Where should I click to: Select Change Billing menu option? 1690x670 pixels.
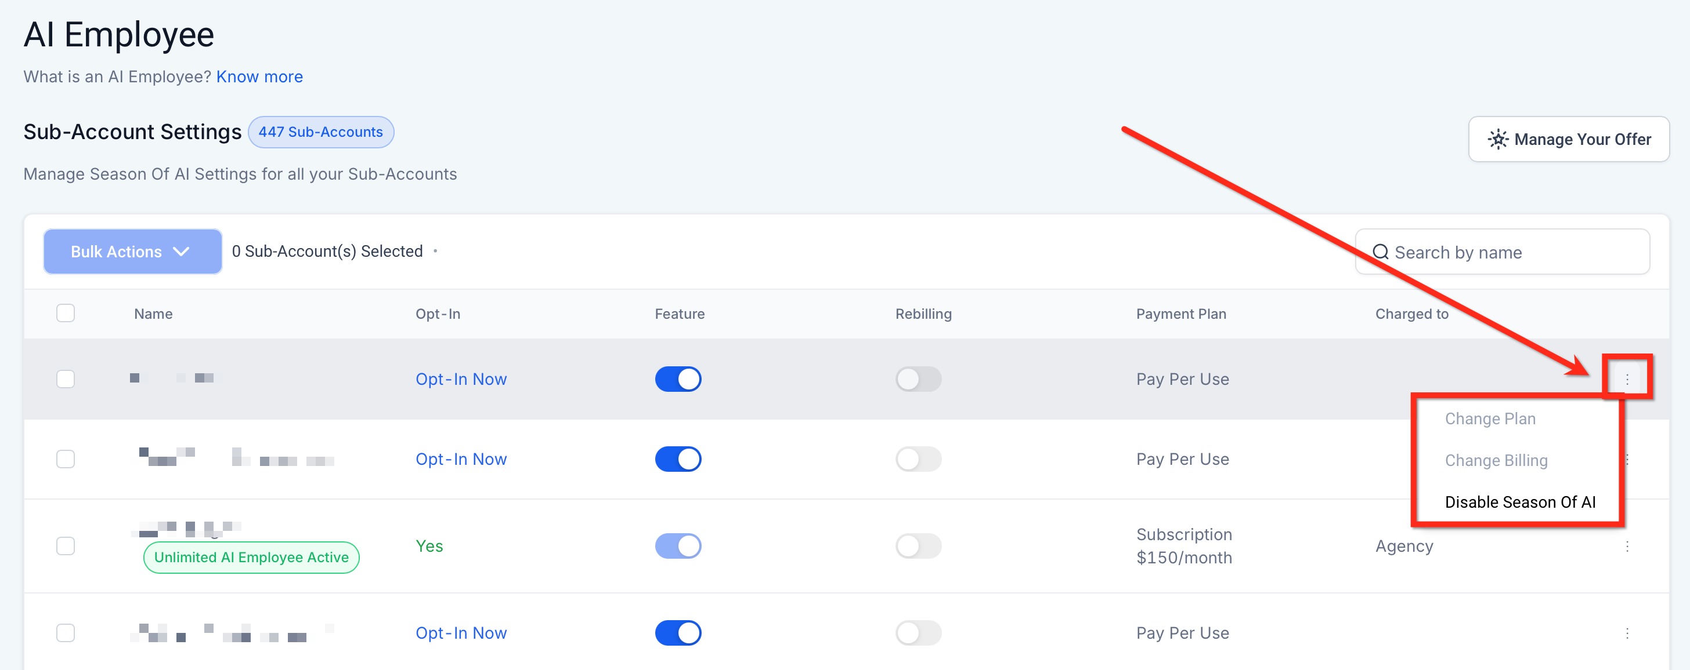1495,460
